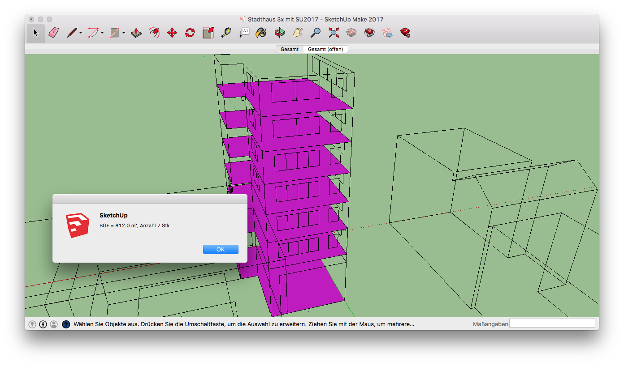Click the Maßangaben measurements input field
Image resolution: width=624 pixels, height=366 pixels.
(552, 323)
